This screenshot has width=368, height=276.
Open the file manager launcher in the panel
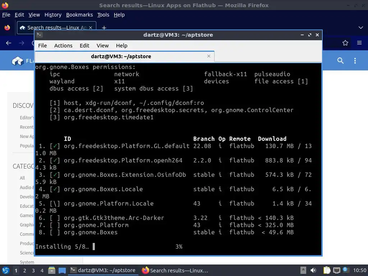tap(52, 270)
